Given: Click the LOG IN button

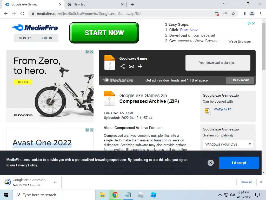Looking at the screenshot, I should coord(47,38).
